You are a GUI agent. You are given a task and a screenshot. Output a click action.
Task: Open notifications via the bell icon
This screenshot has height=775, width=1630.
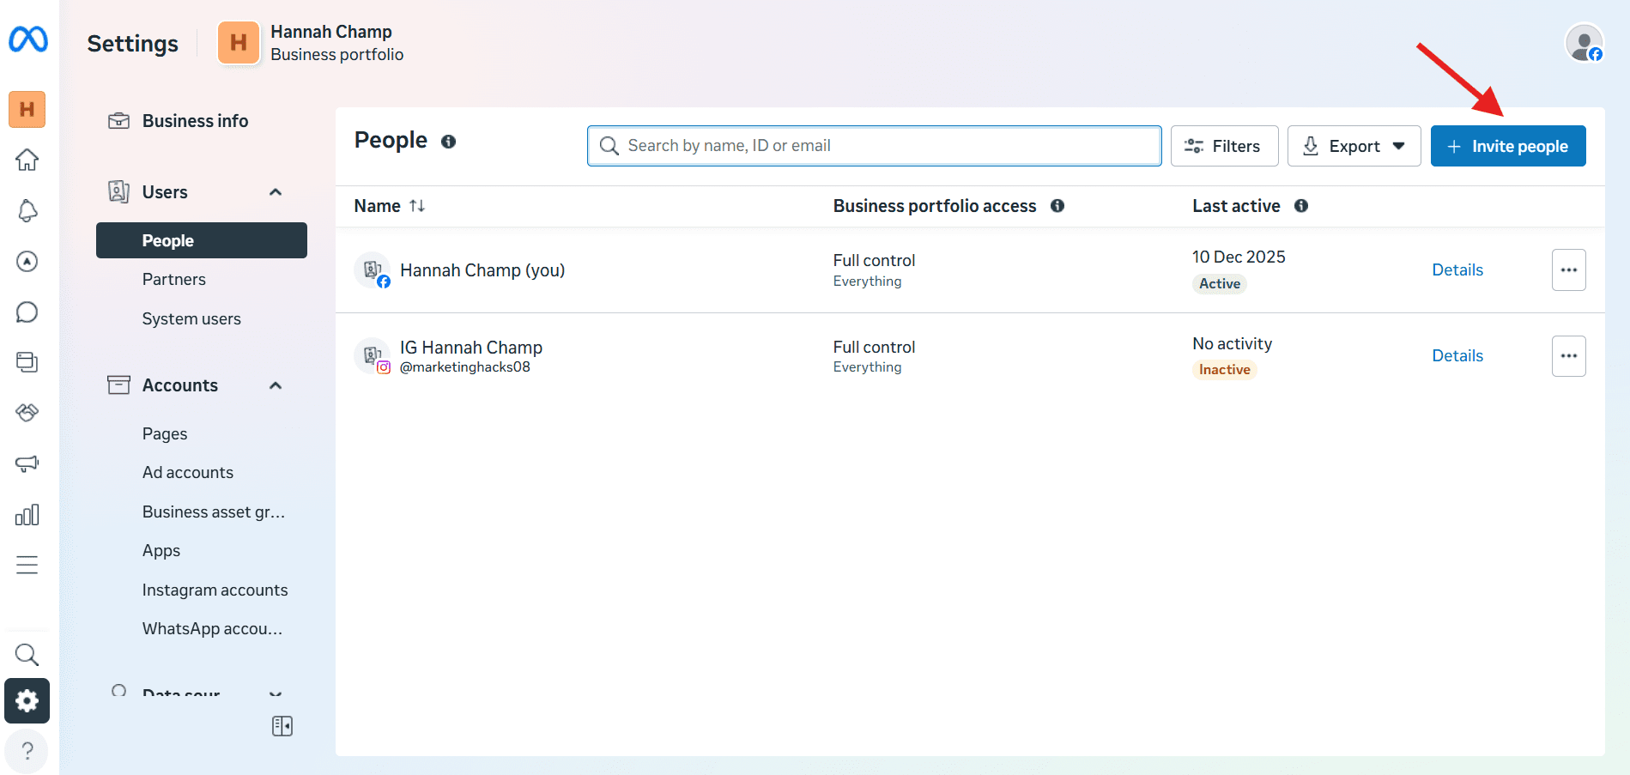[27, 210]
